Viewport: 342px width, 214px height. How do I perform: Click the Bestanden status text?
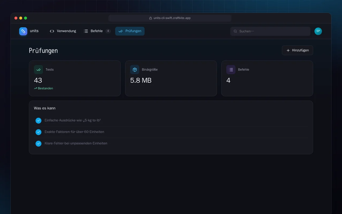(x=45, y=88)
